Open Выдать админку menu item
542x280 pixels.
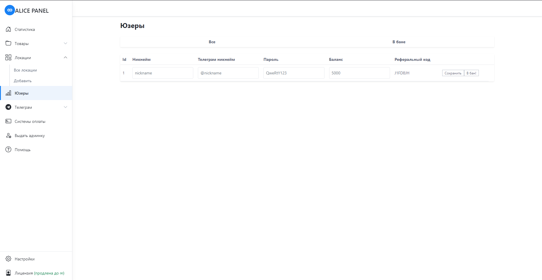coord(36,136)
